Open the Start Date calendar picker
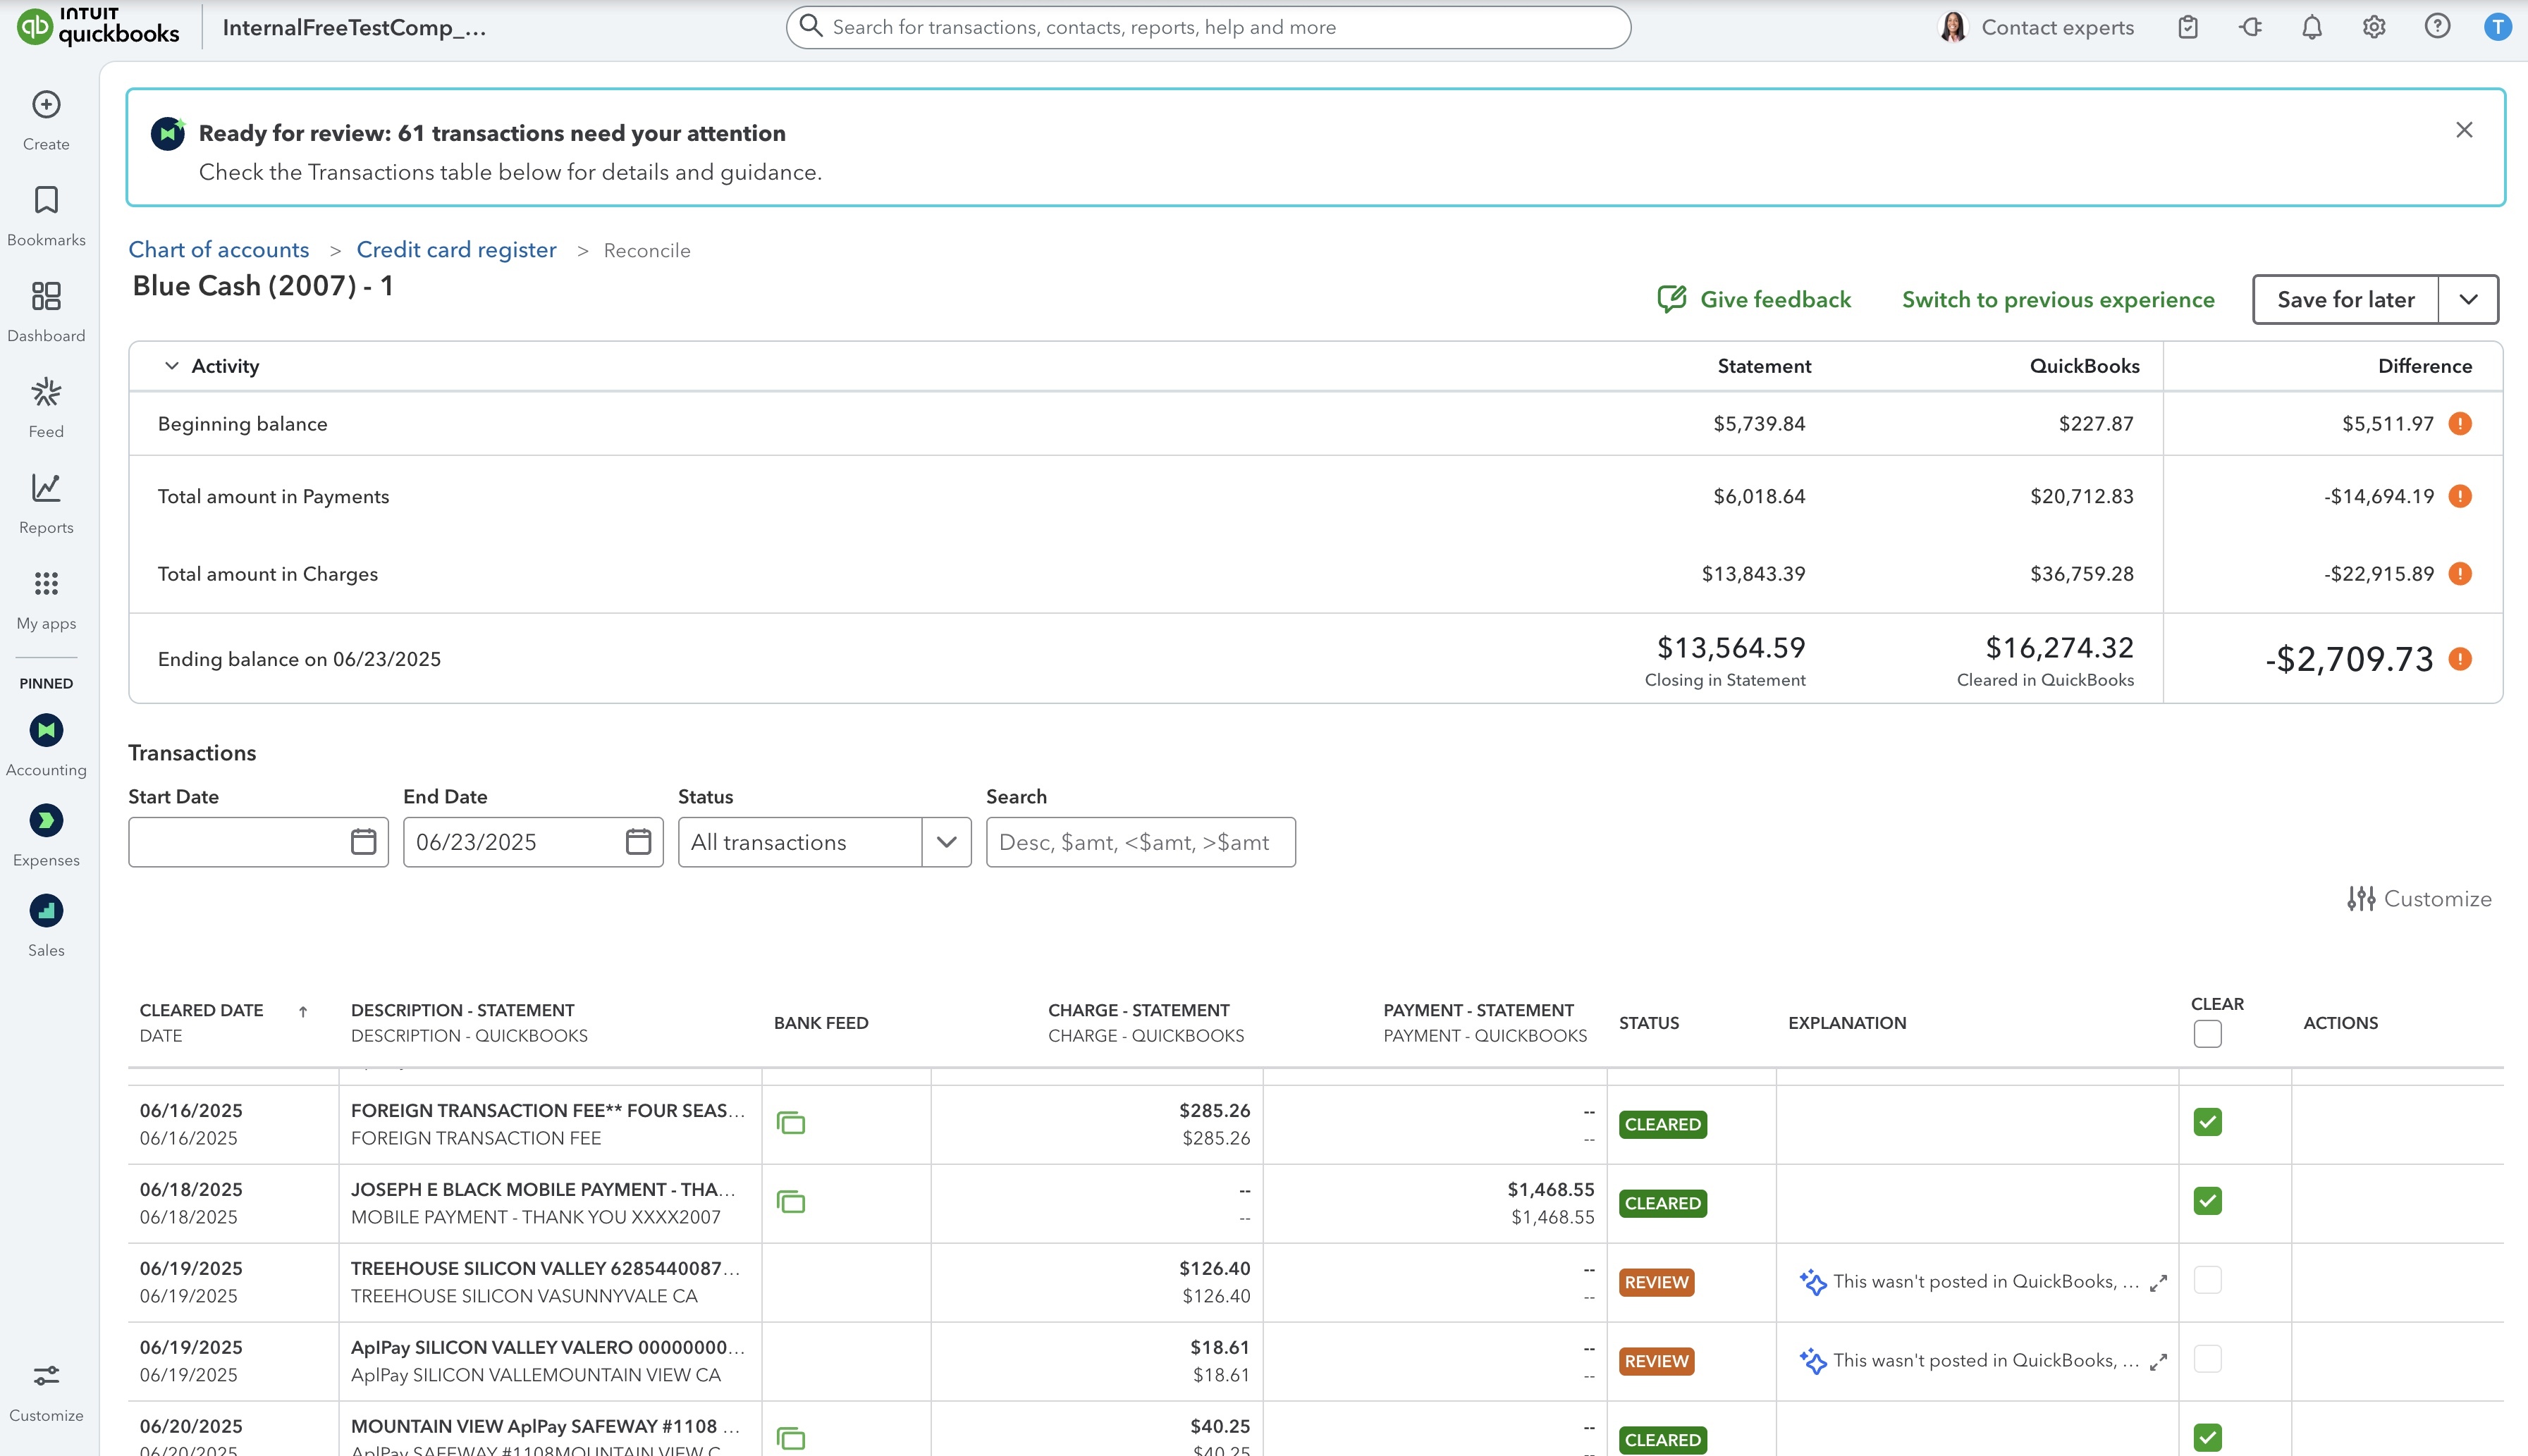The height and width of the screenshot is (1456, 2528). point(363,842)
